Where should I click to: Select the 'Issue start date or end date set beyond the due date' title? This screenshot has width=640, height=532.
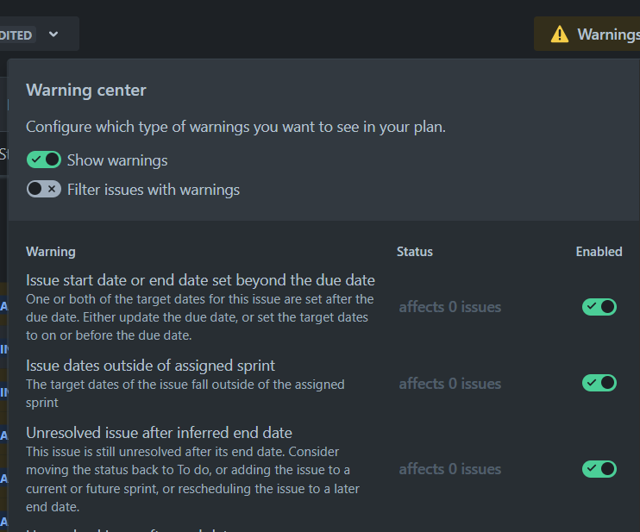point(200,280)
